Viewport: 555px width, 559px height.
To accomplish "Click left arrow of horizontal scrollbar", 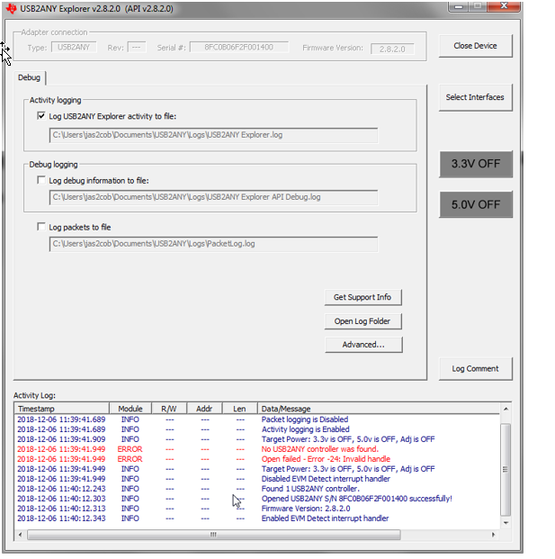I will click(21, 535).
